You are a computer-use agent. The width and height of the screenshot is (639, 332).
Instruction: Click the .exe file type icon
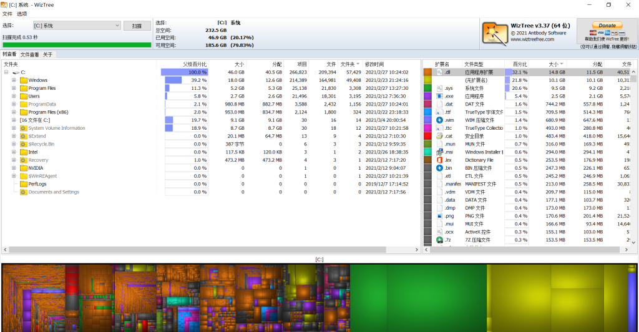[x=439, y=96]
